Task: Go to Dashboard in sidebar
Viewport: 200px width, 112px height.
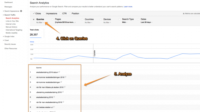Action: point(9,2)
